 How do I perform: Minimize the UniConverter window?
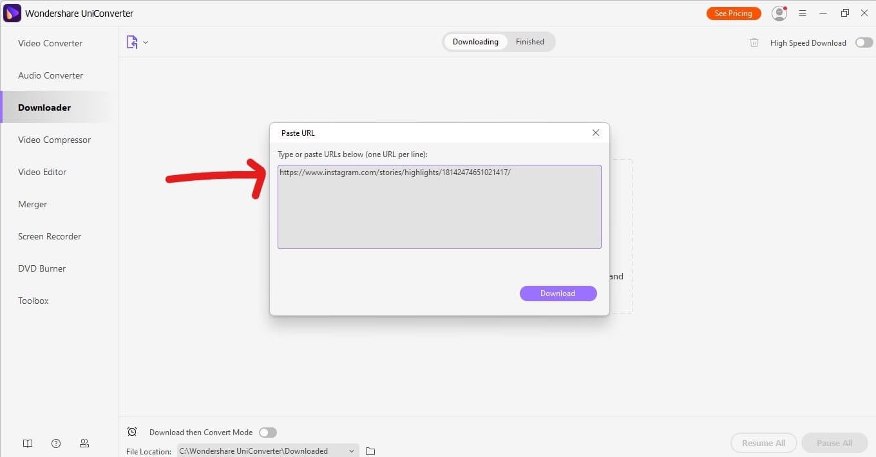click(823, 13)
